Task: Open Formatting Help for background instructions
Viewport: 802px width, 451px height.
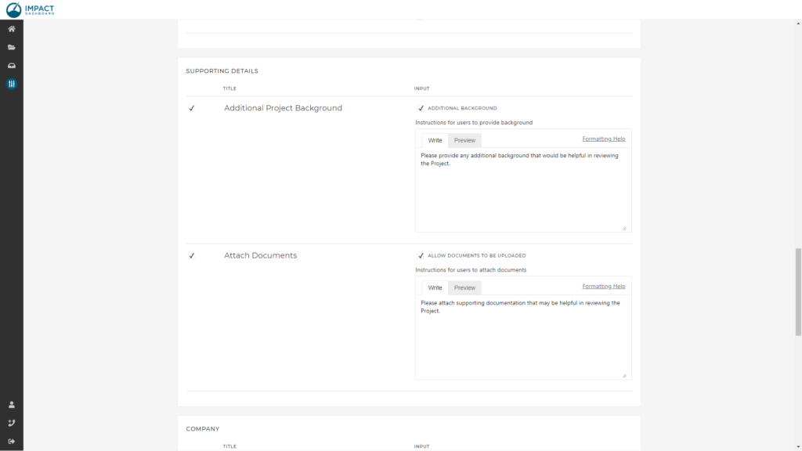Action: (603, 139)
